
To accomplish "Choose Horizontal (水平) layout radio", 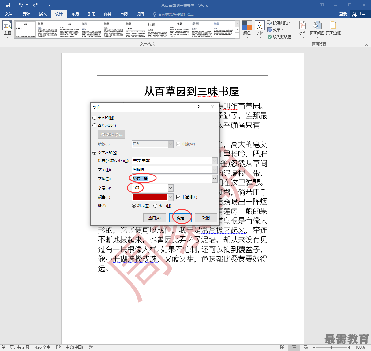I will (156, 206).
